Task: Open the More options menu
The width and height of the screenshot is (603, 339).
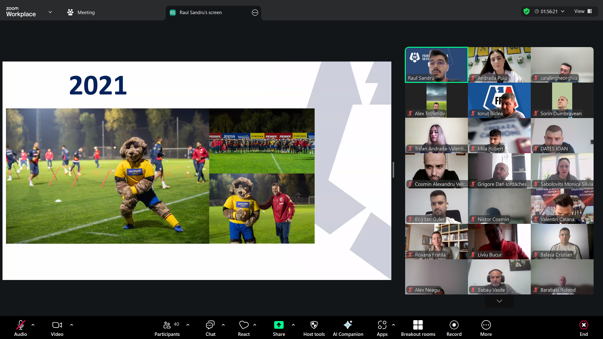Action: (486, 328)
